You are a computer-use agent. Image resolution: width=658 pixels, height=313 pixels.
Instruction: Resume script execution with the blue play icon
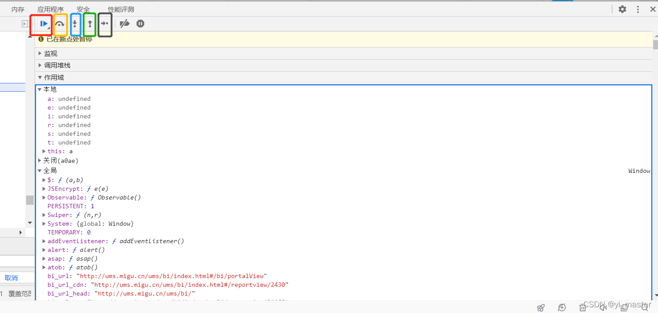pos(44,24)
